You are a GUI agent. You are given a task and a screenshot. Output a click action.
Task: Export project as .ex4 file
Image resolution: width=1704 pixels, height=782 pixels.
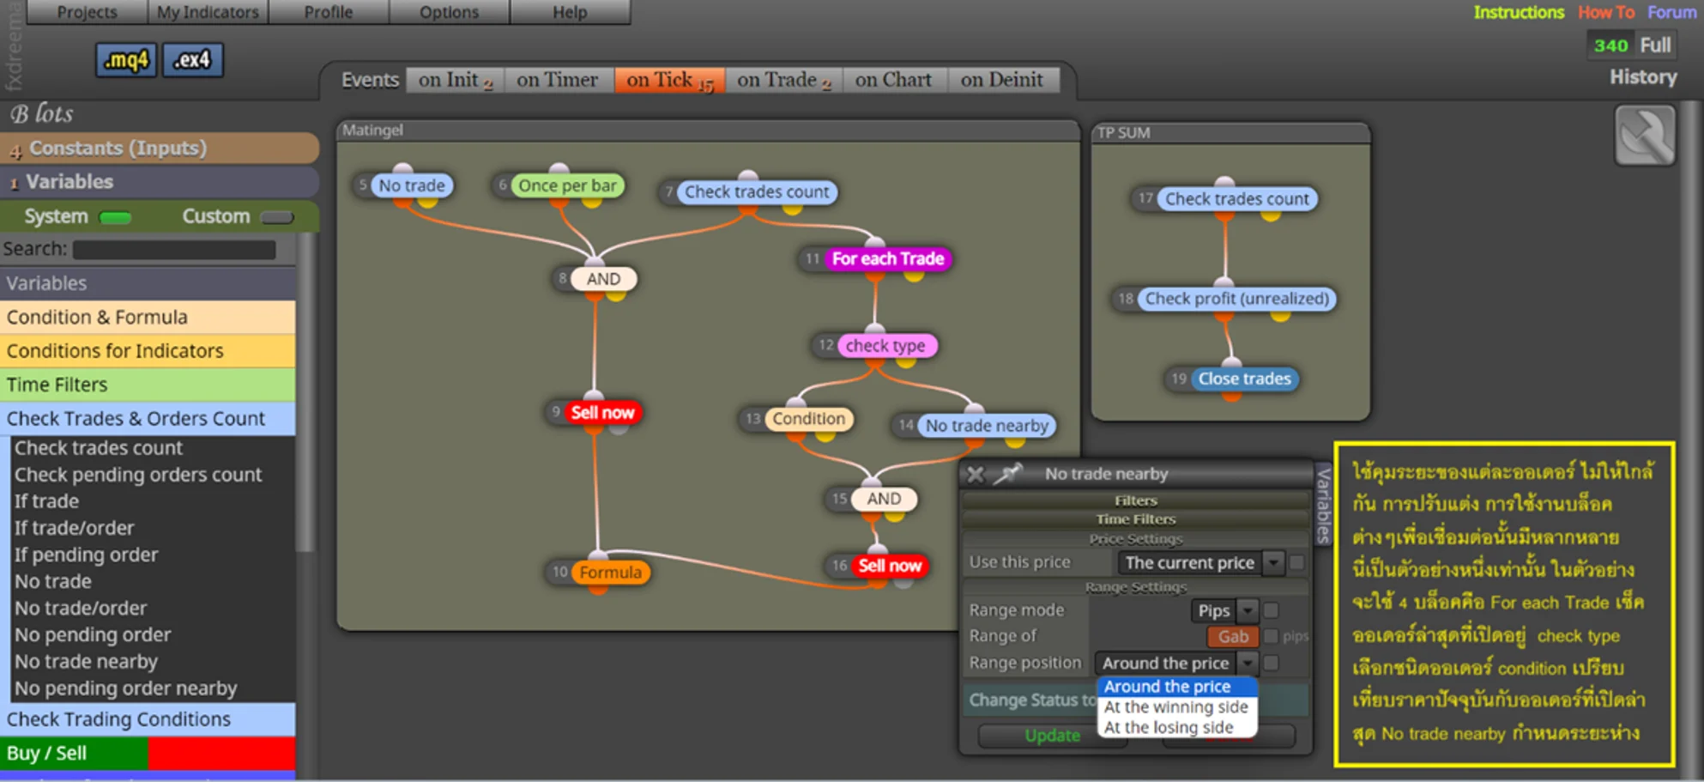[192, 60]
